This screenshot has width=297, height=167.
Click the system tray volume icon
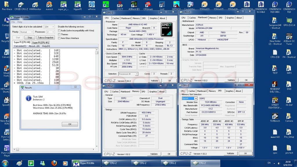point(279,163)
